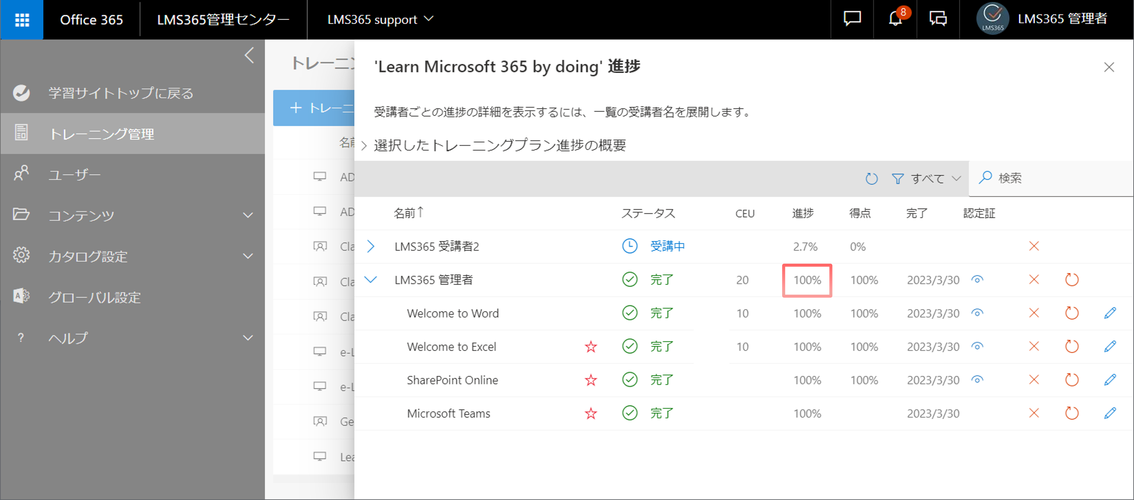Expand the カタログ設定 menu chevron

(248, 256)
